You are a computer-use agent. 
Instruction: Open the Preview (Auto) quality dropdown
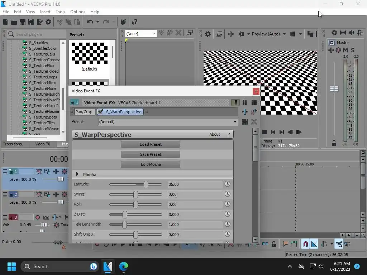284,34
